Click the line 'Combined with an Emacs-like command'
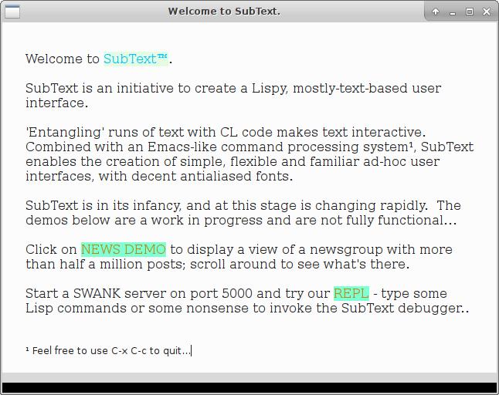This screenshot has height=395, width=499. click(249, 147)
